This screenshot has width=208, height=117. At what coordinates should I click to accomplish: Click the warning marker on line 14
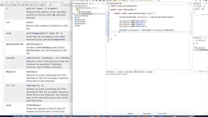tap(107, 30)
